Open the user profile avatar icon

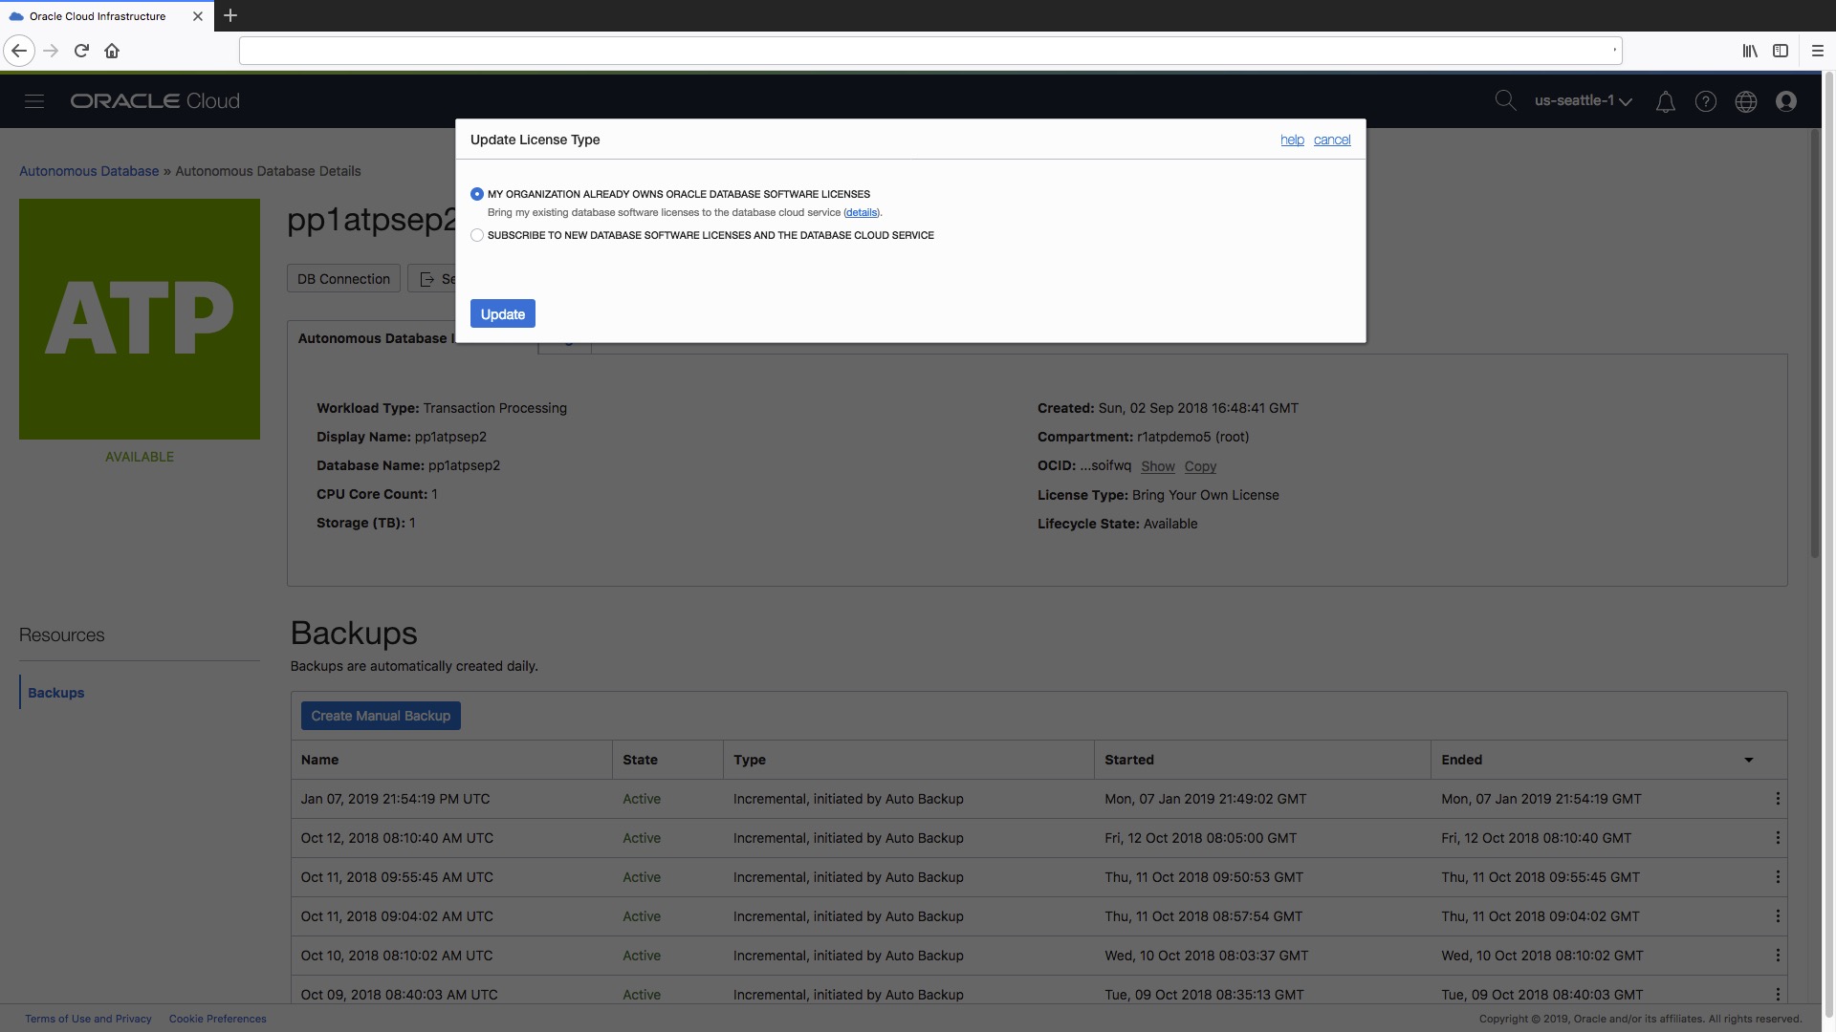[1785, 101]
